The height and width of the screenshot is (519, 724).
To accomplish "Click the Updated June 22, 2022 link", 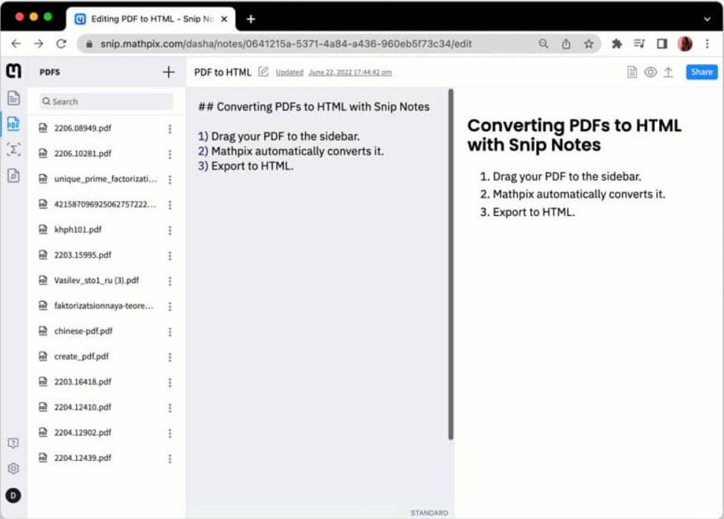I will click(x=334, y=72).
